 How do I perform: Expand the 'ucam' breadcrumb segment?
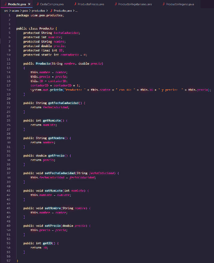[x=15, y=11]
